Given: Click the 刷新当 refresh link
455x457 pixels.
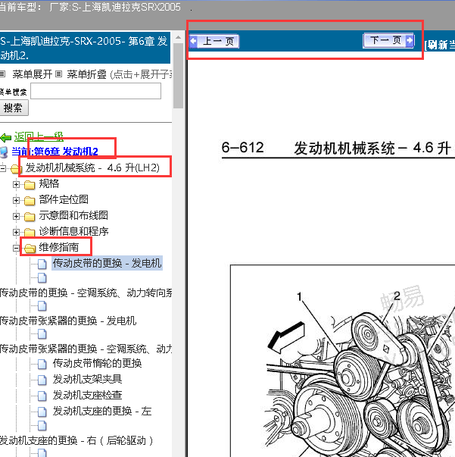Looking at the screenshot, I should [x=440, y=45].
